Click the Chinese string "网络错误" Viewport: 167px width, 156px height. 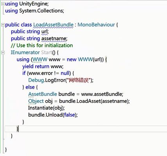(x=79, y=80)
